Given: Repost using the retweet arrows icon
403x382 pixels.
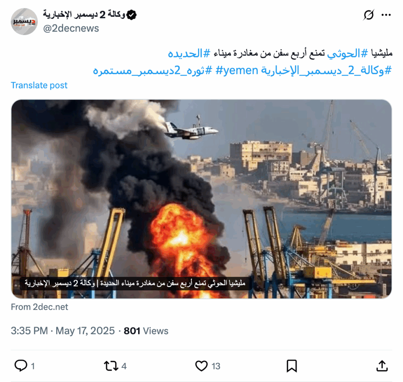Looking at the screenshot, I should click(111, 366).
